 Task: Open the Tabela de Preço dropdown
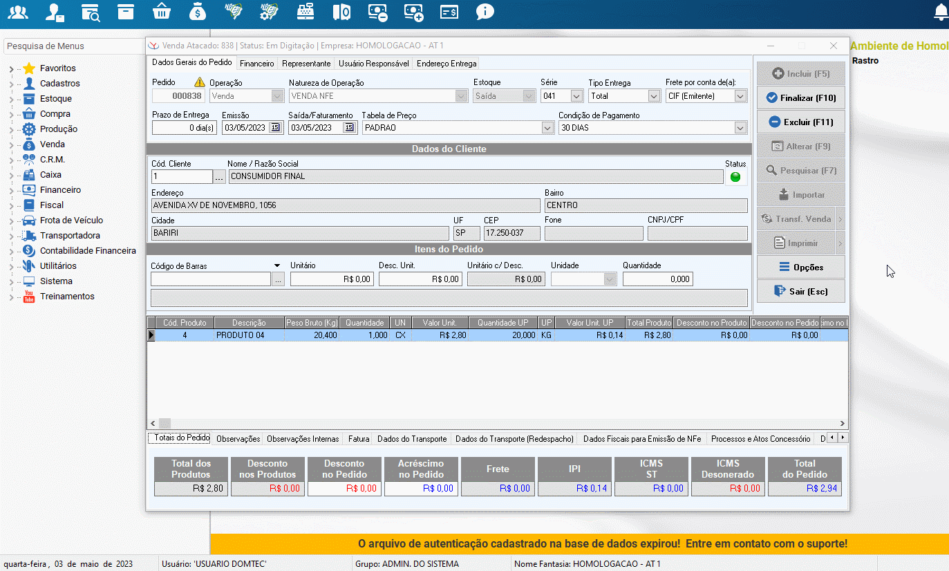click(x=548, y=128)
